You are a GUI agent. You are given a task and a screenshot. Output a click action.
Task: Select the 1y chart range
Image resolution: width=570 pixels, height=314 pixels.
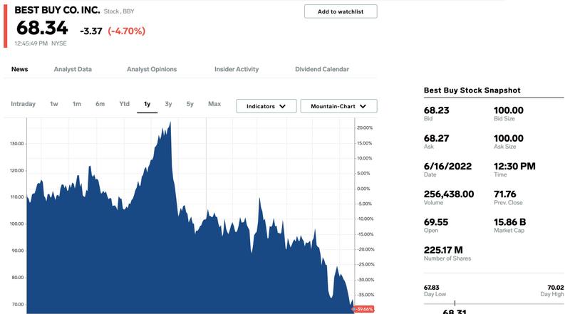147,104
